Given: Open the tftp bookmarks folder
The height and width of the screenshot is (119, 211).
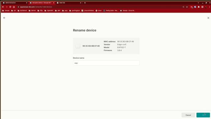Looking at the screenshot, I should pyautogui.click(x=40, y=11).
